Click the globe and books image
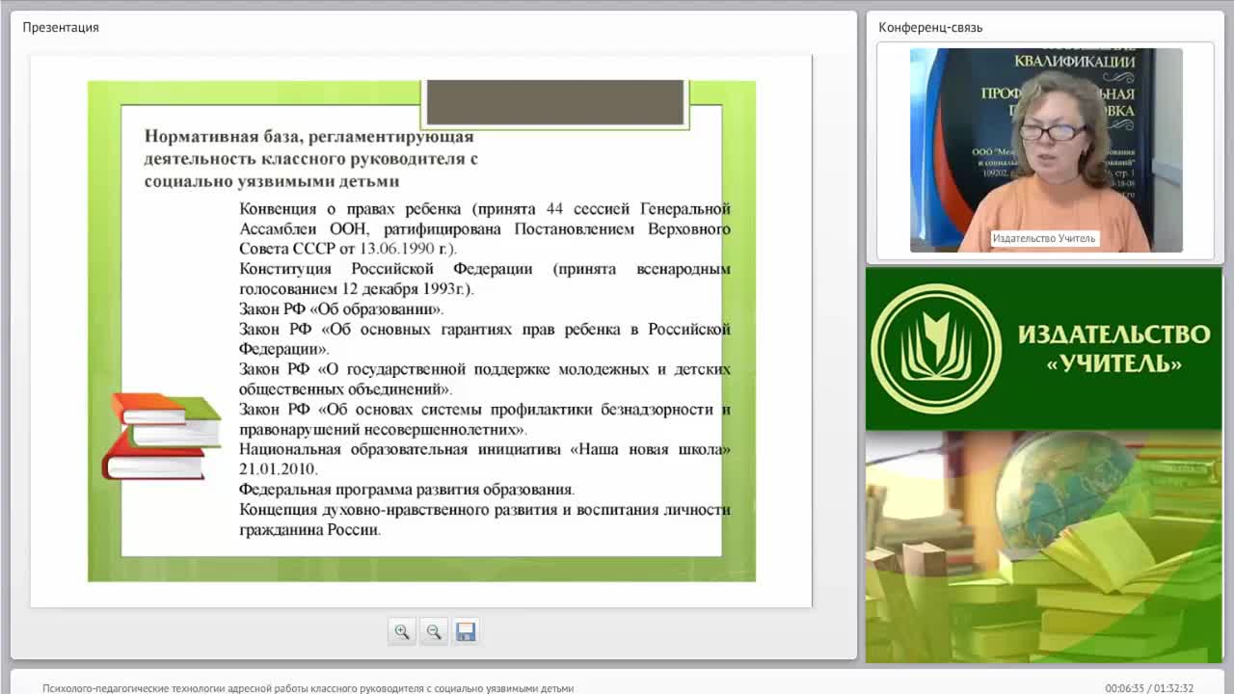Image resolution: width=1234 pixels, height=694 pixels. 1044,547
